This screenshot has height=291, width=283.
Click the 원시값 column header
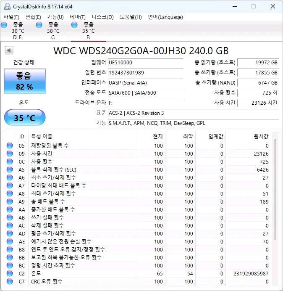click(248, 136)
